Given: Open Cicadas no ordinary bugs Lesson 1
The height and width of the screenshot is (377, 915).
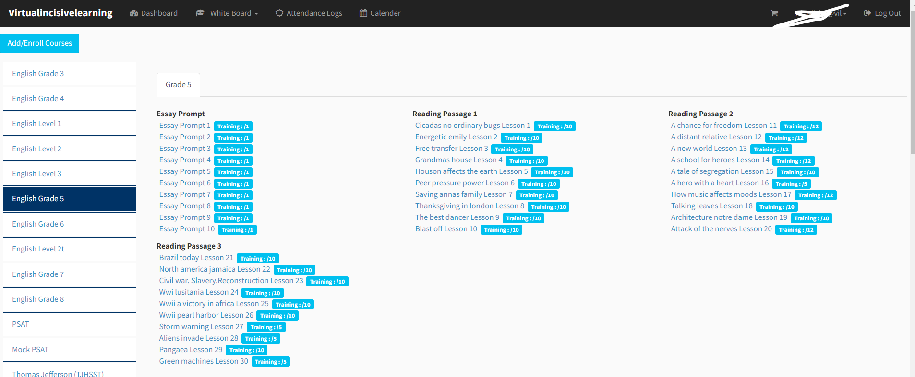Looking at the screenshot, I should click(x=472, y=126).
